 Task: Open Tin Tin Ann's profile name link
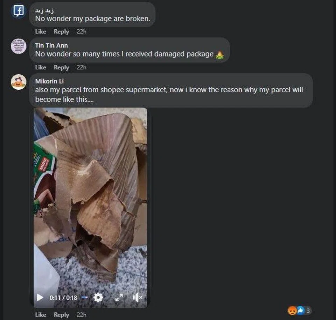click(51, 45)
